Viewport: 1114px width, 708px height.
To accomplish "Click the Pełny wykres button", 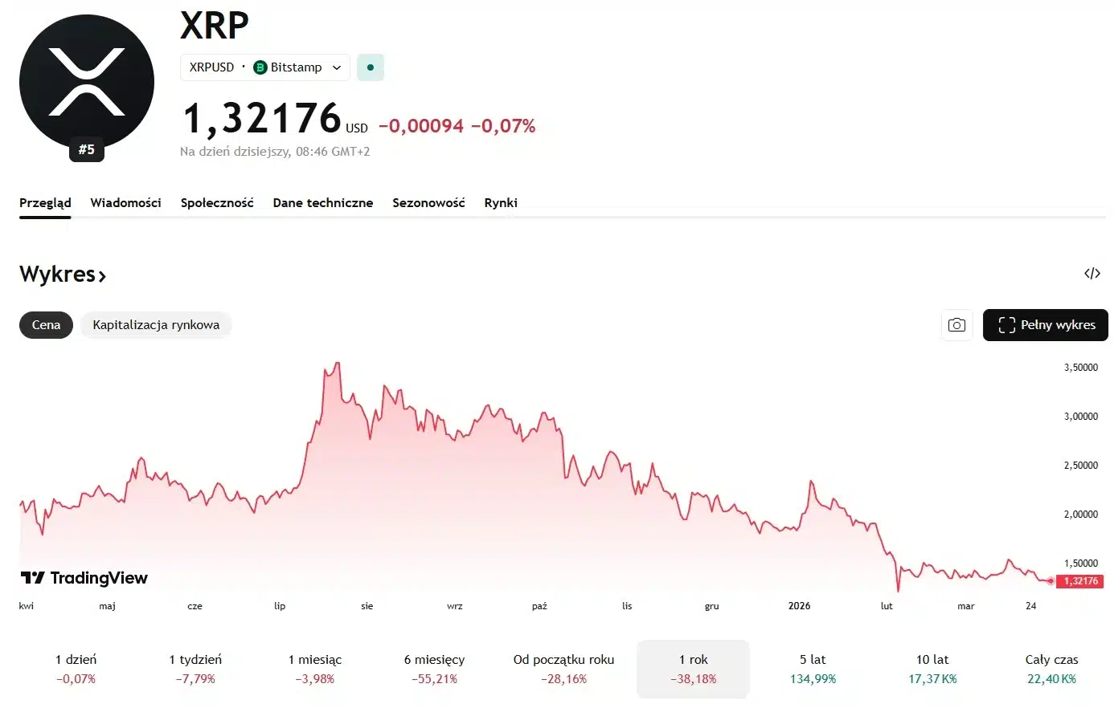I will click(x=1045, y=325).
